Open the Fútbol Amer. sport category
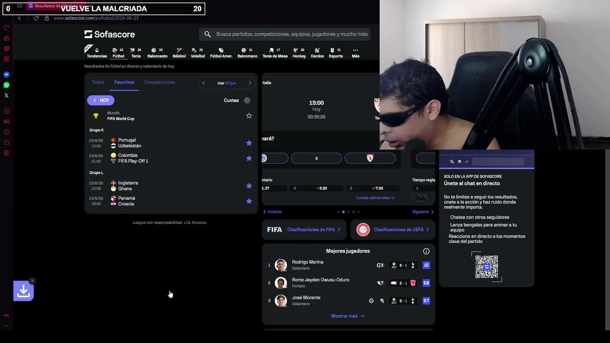Image resolution: width=610 pixels, height=343 pixels. [221, 52]
